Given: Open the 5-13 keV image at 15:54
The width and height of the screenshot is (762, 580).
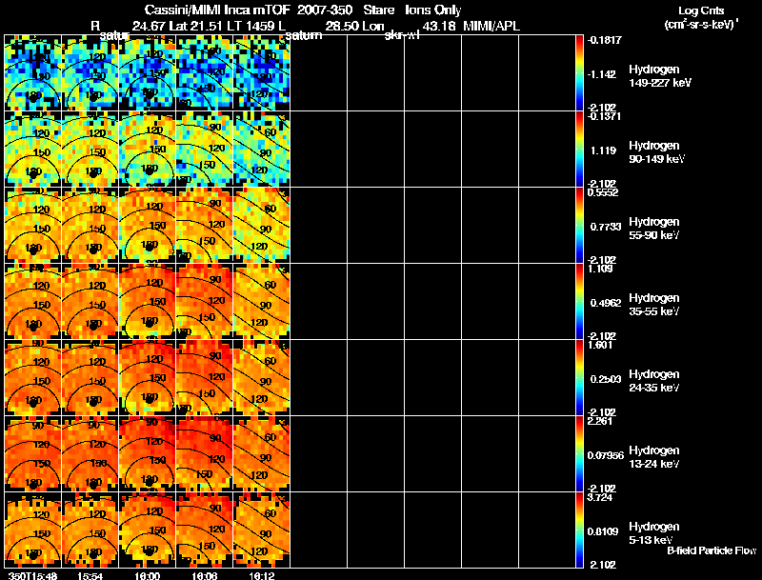Looking at the screenshot, I should (x=90, y=530).
